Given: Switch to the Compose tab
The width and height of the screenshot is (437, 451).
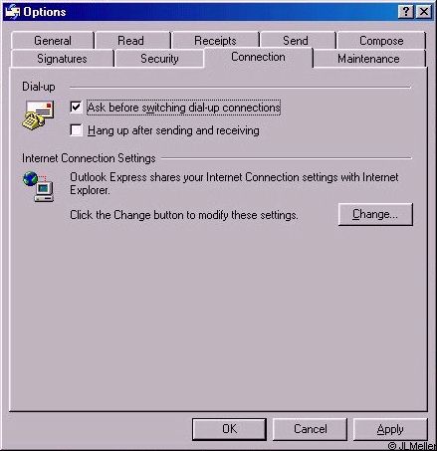Looking at the screenshot, I should pyautogui.click(x=381, y=41).
